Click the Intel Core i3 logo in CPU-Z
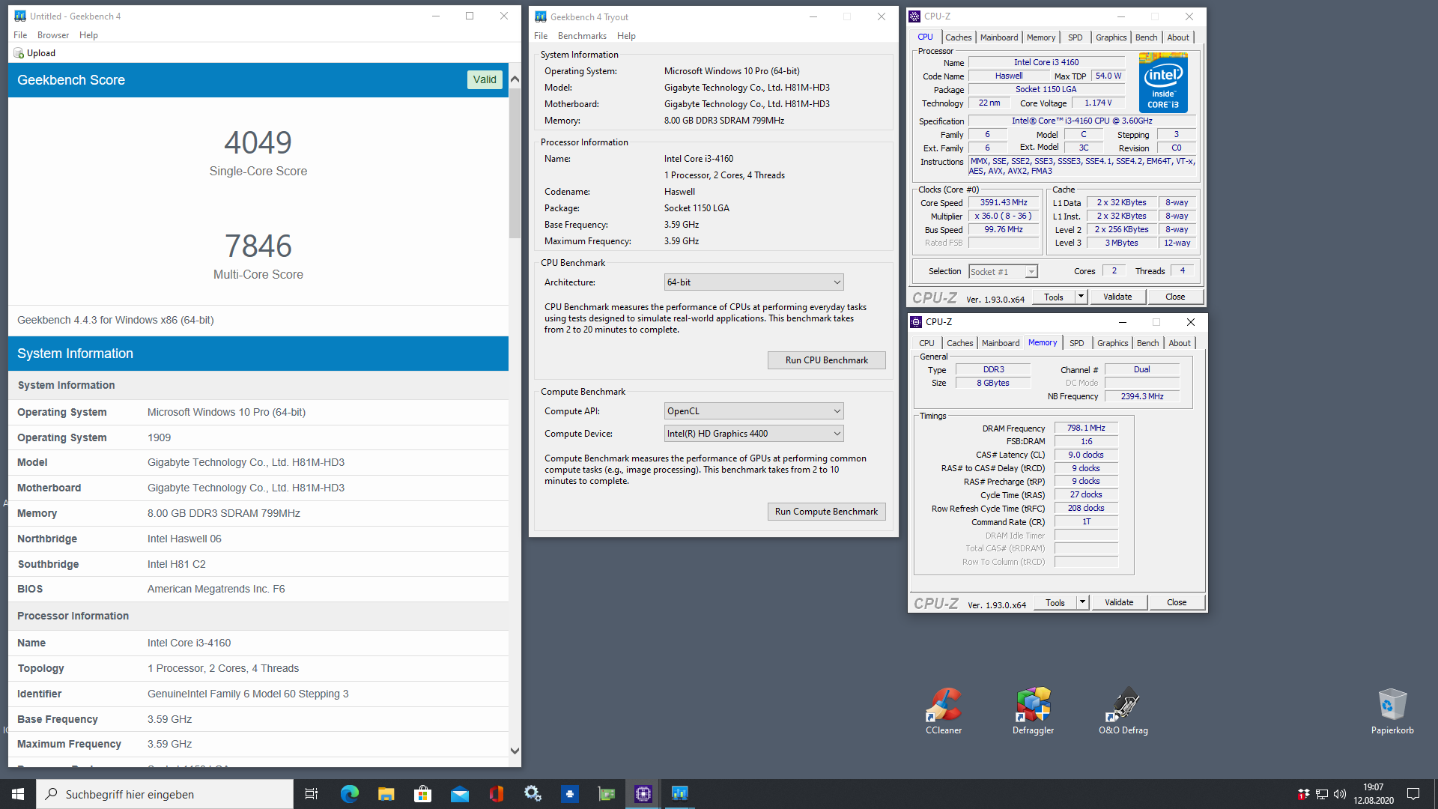This screenshot has width=1438, height=809. [x=1163, y=82]
